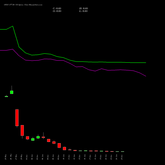Select the green candle for 02 Jun
The width and height of the screenshot is (165, 165).
pos(33,139)
